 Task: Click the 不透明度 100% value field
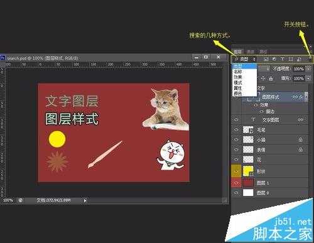299,68
